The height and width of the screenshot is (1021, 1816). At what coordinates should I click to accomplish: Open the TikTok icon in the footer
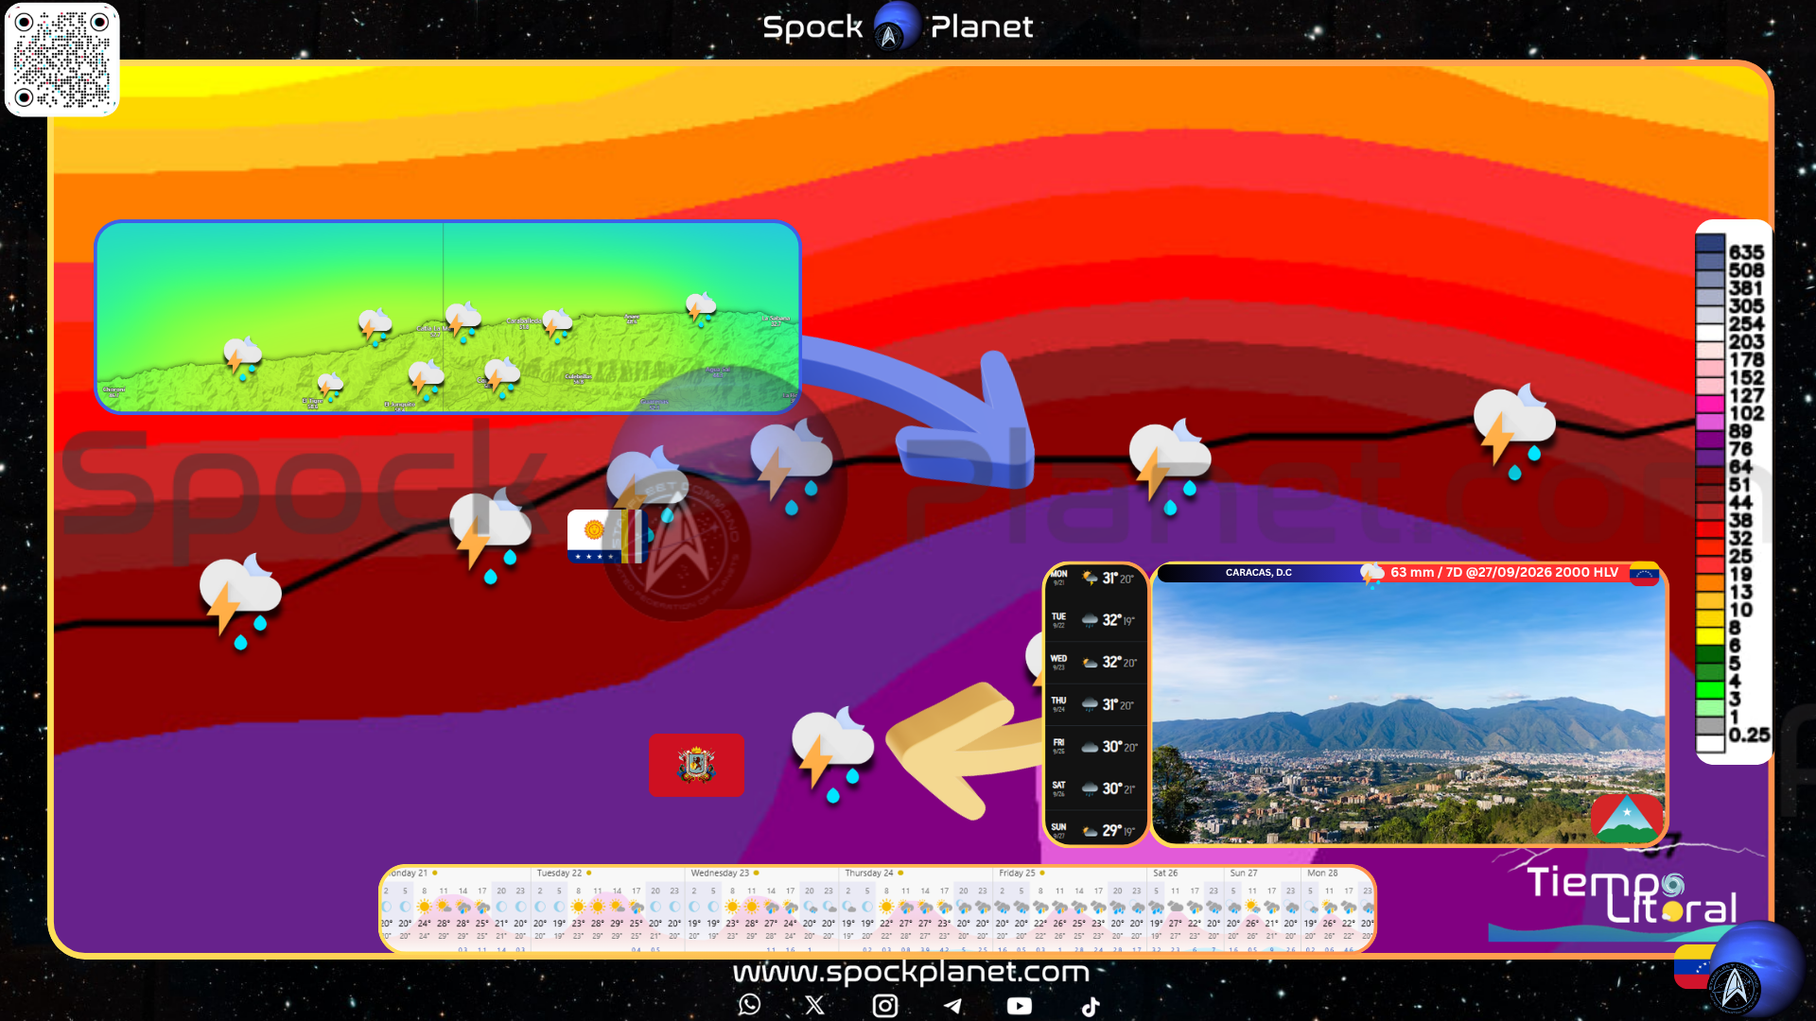[x=1091, y=1006]
